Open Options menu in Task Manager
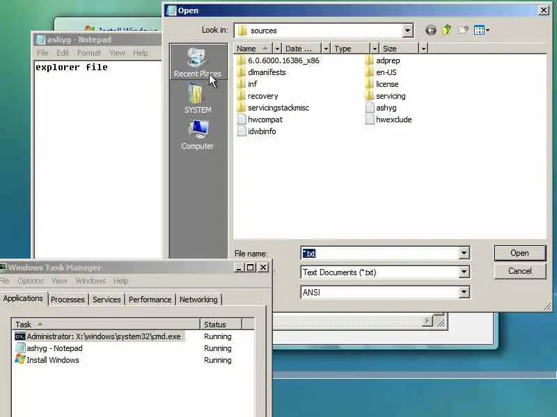 pyautogui.click(x=31, y=281)
